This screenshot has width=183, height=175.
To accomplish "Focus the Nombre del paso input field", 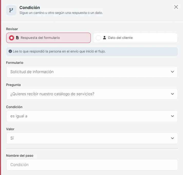I will click(x=92, y=165).
